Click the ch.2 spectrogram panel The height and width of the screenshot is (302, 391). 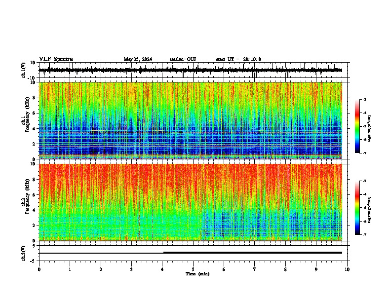click(x=191, y=202)
